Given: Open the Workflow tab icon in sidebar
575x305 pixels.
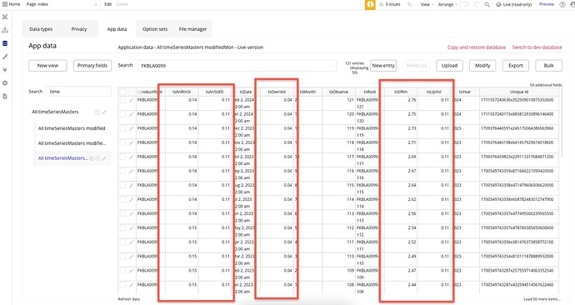Looking at the screenshot, I should coord(5,30).
